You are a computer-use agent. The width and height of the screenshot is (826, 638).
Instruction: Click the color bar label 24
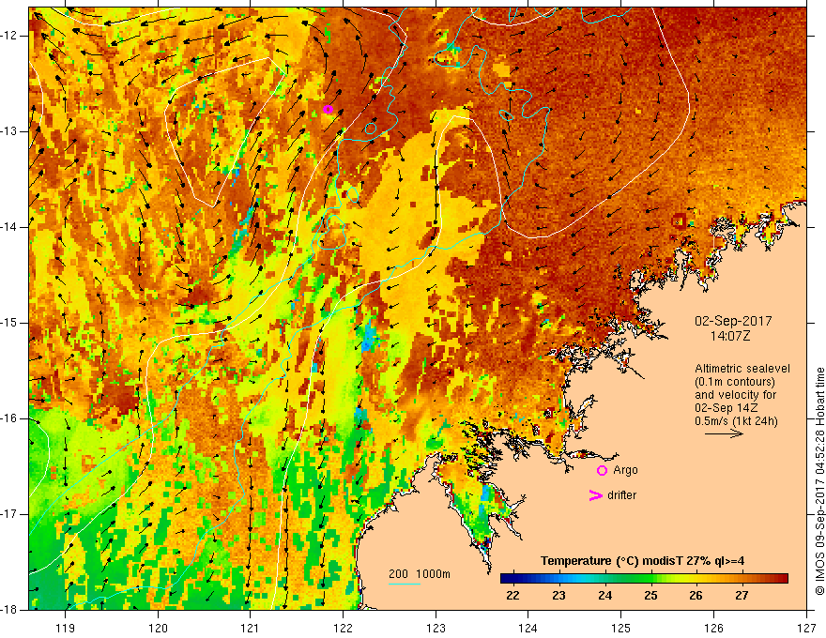[604, 596]
